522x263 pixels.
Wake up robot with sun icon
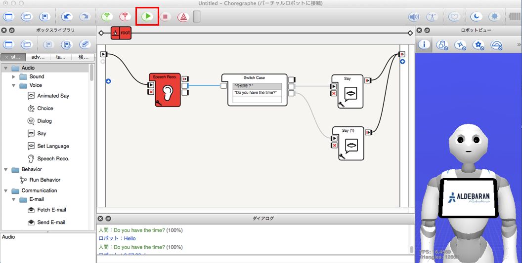(x=494, y=17)
